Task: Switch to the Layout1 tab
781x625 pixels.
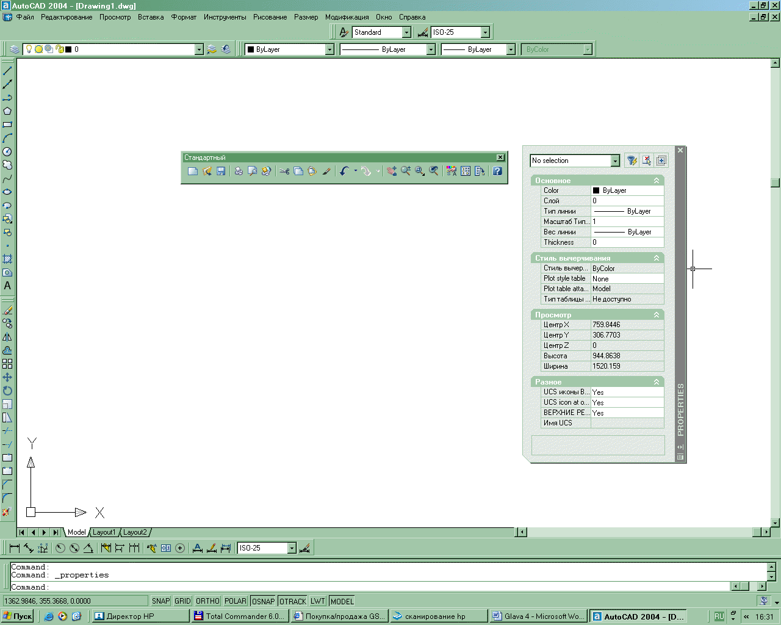Action: [x=104, y=532]
